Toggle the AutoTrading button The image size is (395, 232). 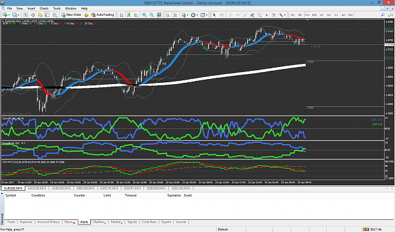102,15
